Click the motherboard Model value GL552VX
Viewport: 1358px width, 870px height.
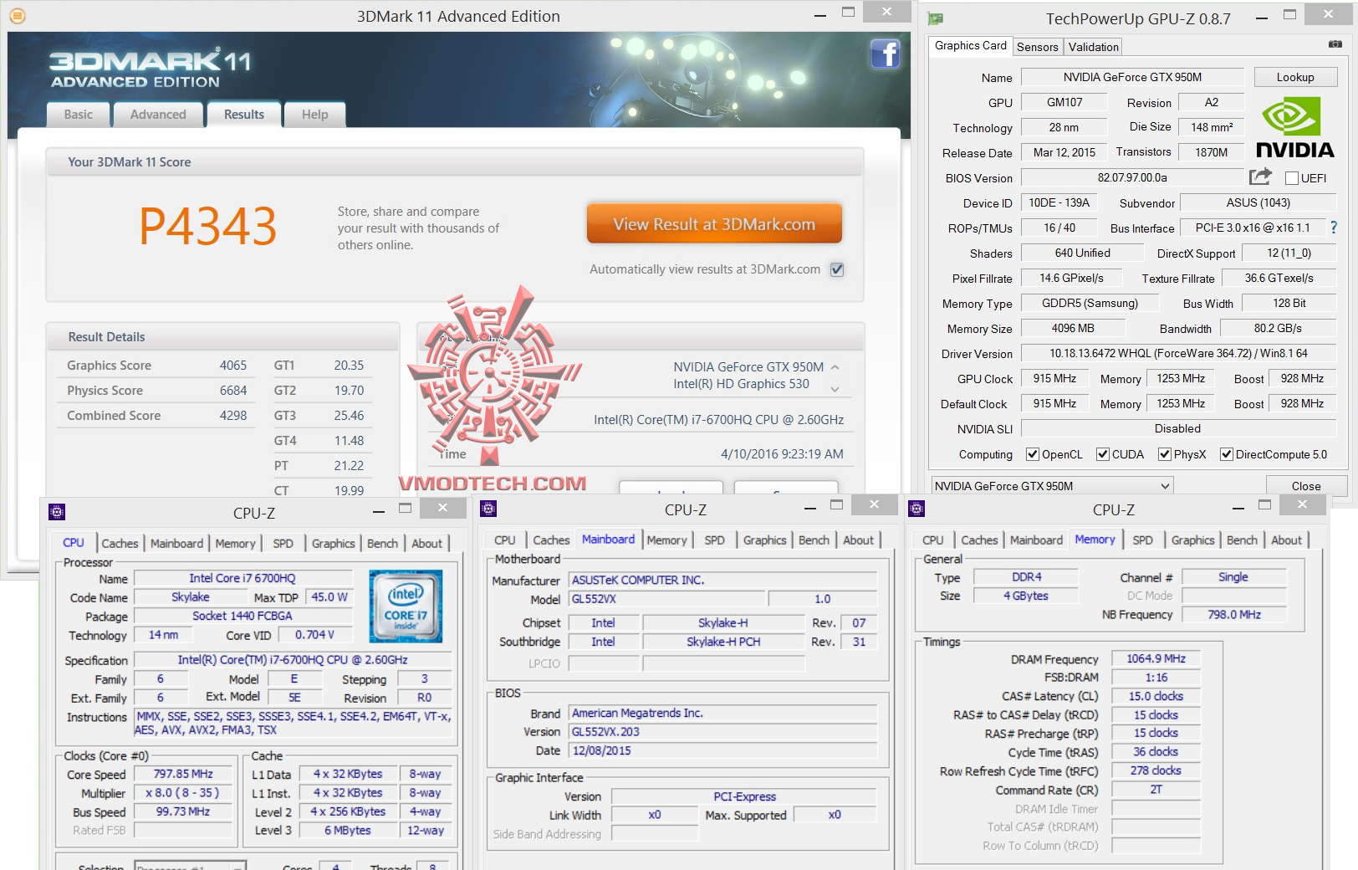coord(666,599)
